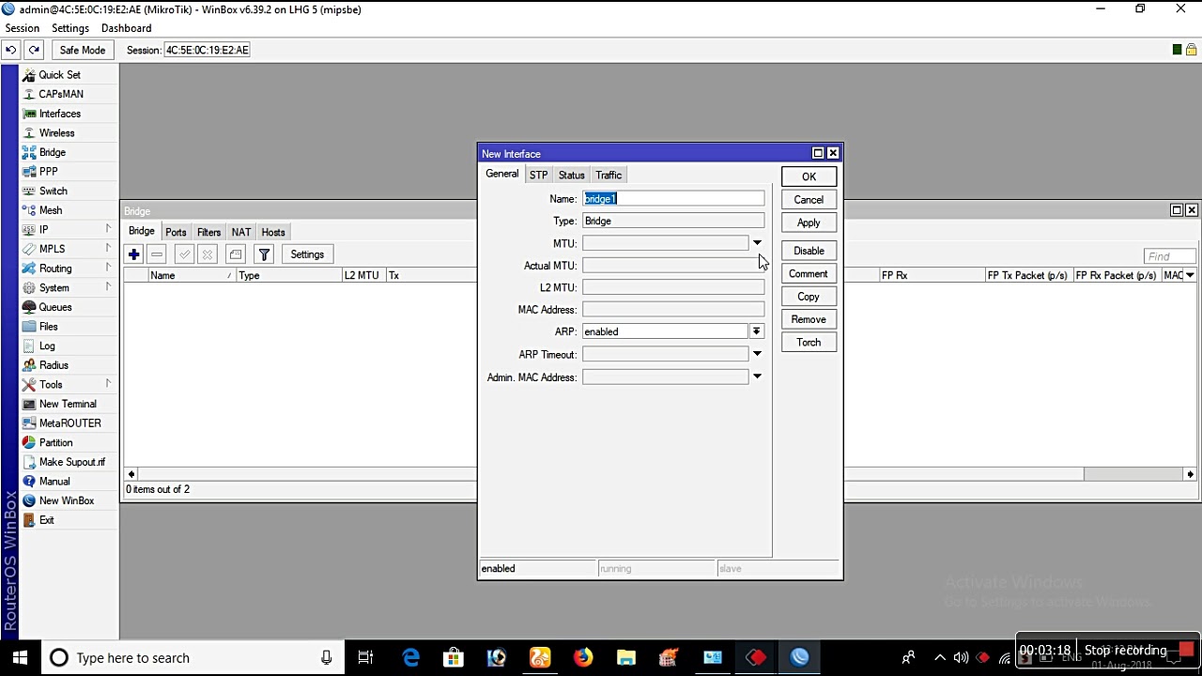Click the Undo arrow in the toolbar
The height and width of the screenshot is (676, 1202).
click(11, 50)
